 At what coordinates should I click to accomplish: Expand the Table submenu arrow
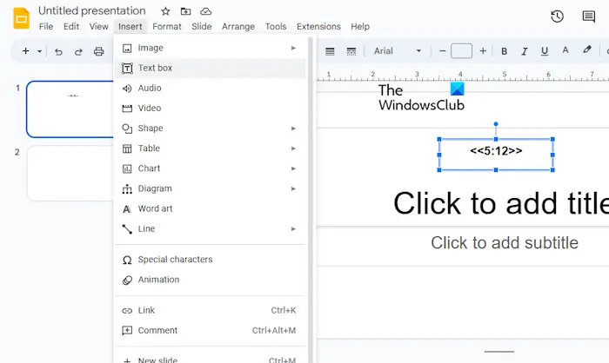tap(294, 148)
